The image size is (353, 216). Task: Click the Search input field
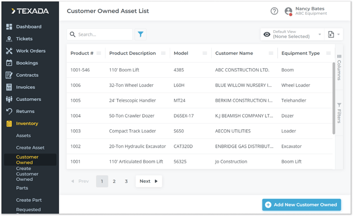[103, 35]
